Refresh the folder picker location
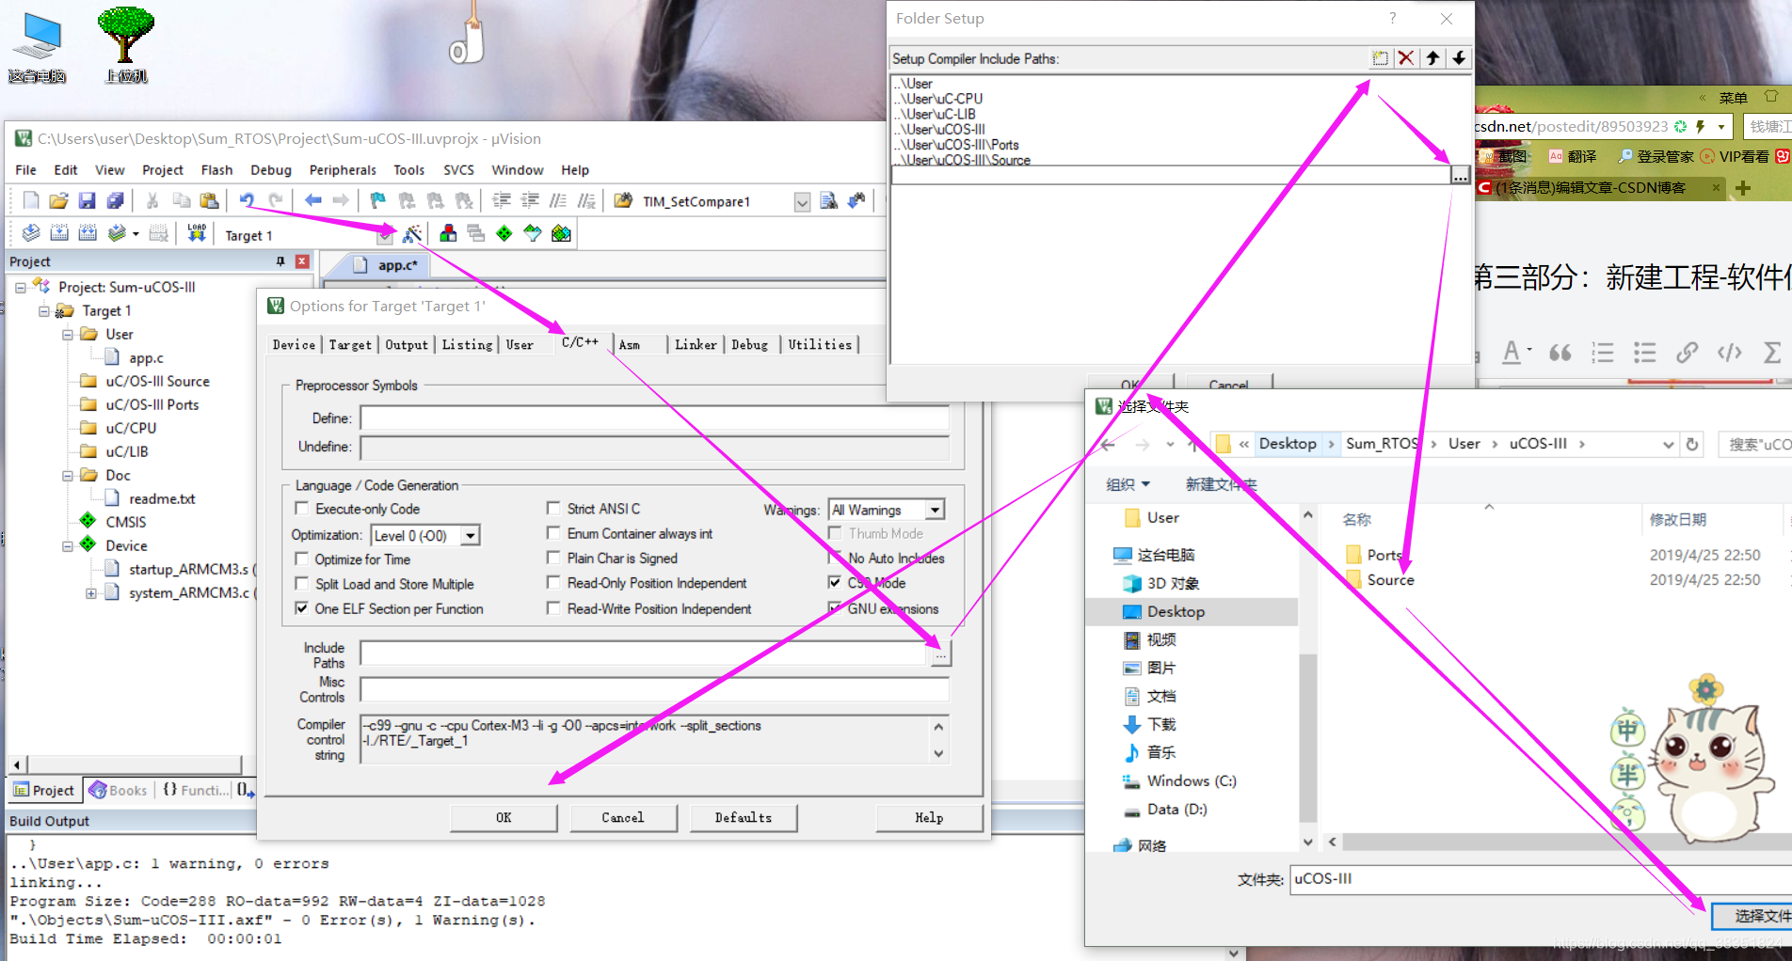Screen dimensions: 1792x961 point(1692,444)
